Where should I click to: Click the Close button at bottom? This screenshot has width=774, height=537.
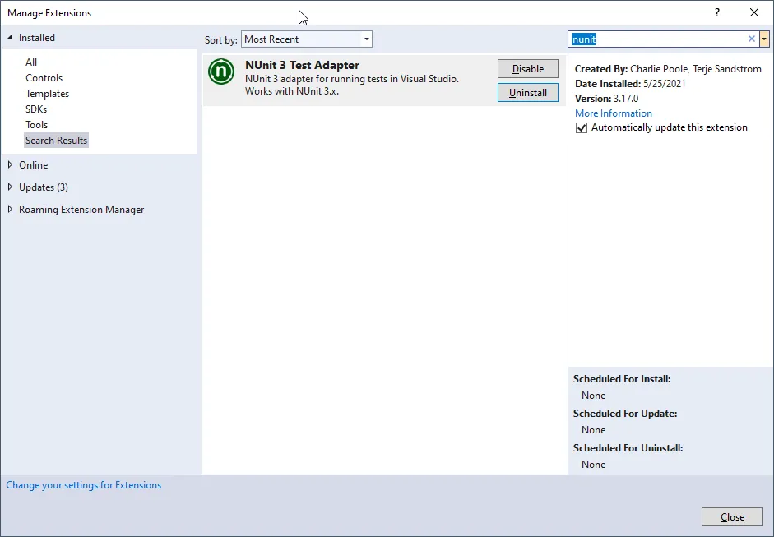[x=732, y=516]
